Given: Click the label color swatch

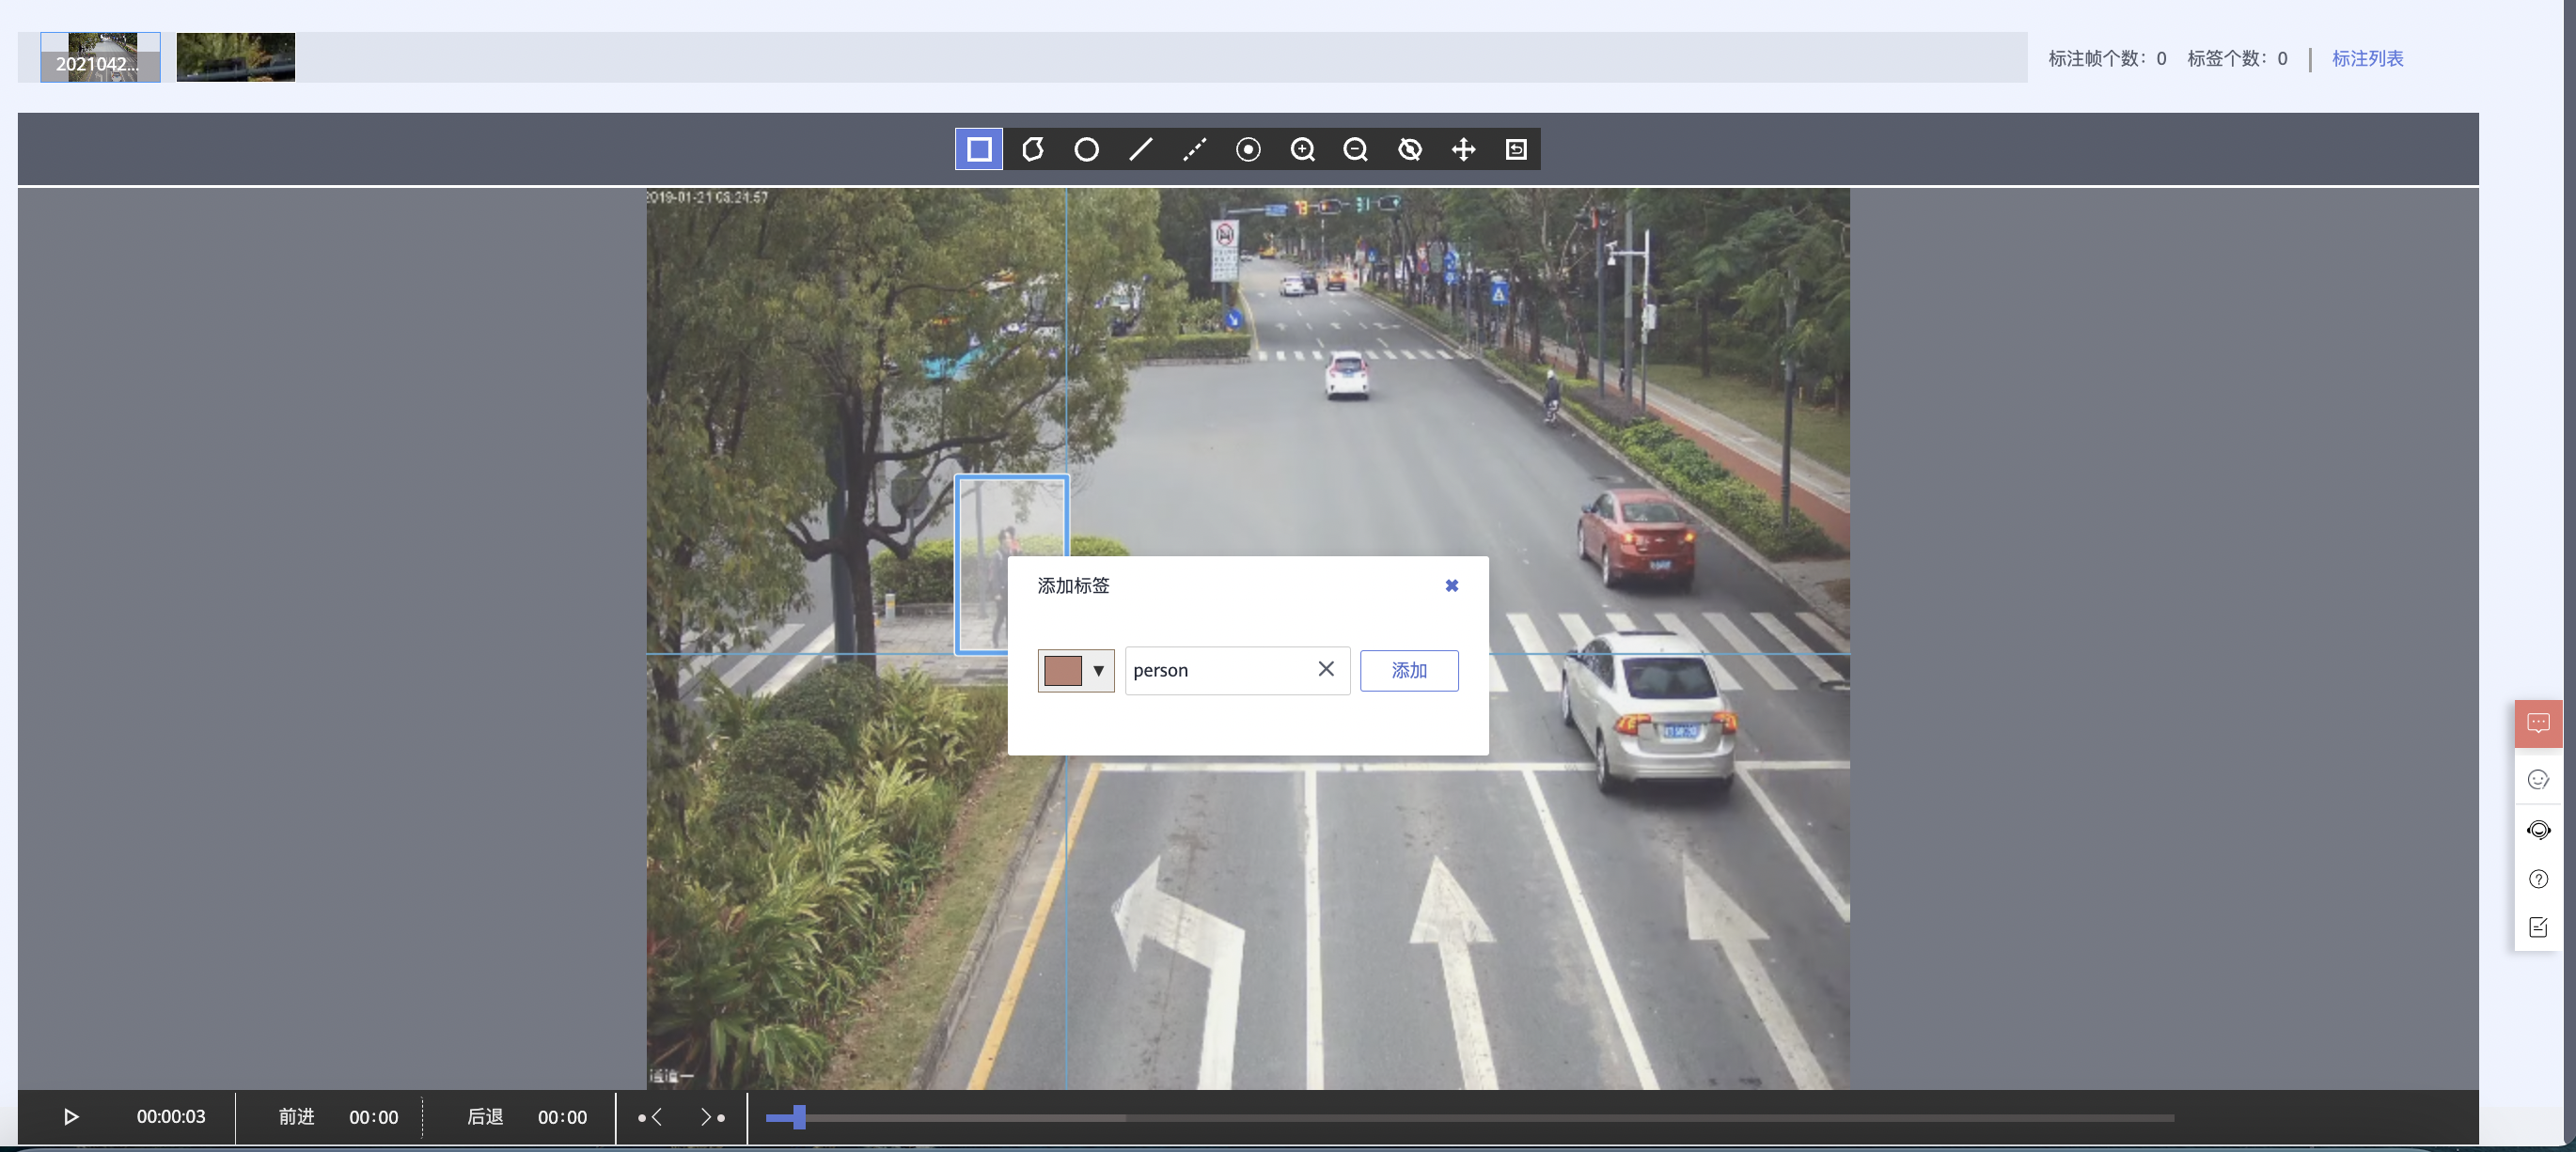Looking at the screenshot, I should tap(1062, 670).
